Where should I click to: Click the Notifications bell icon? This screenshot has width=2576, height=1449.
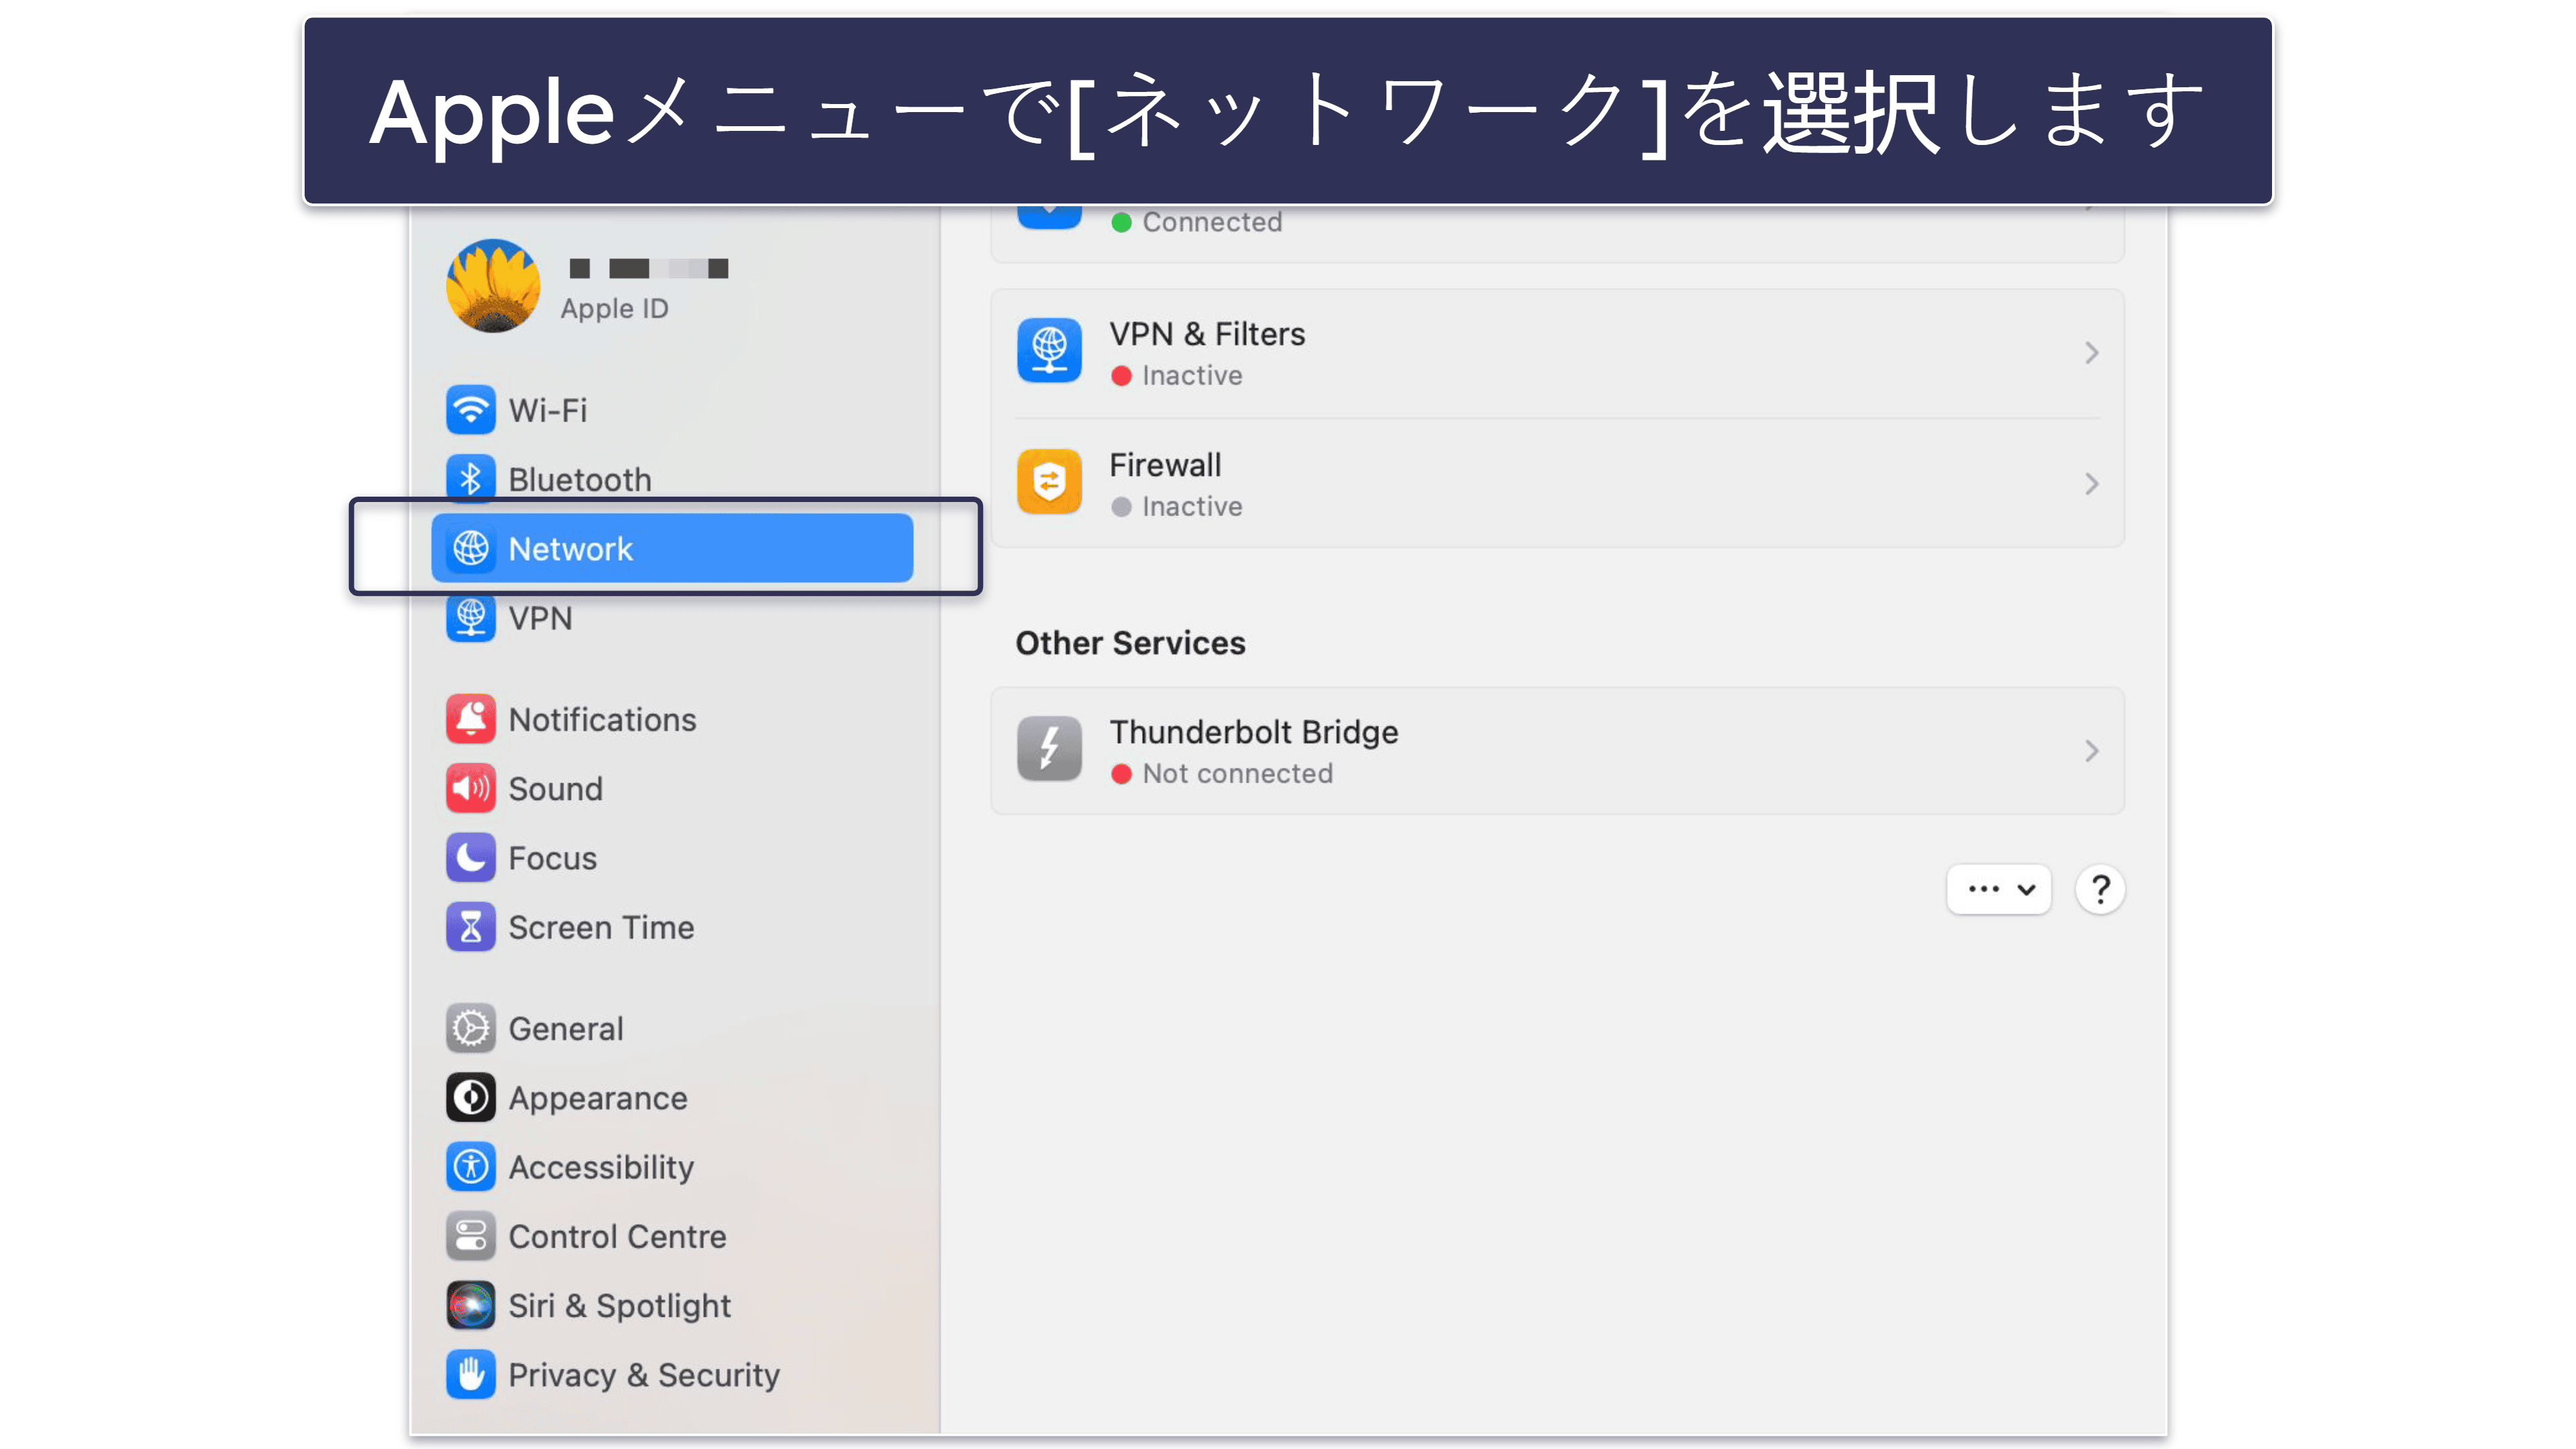470,719
